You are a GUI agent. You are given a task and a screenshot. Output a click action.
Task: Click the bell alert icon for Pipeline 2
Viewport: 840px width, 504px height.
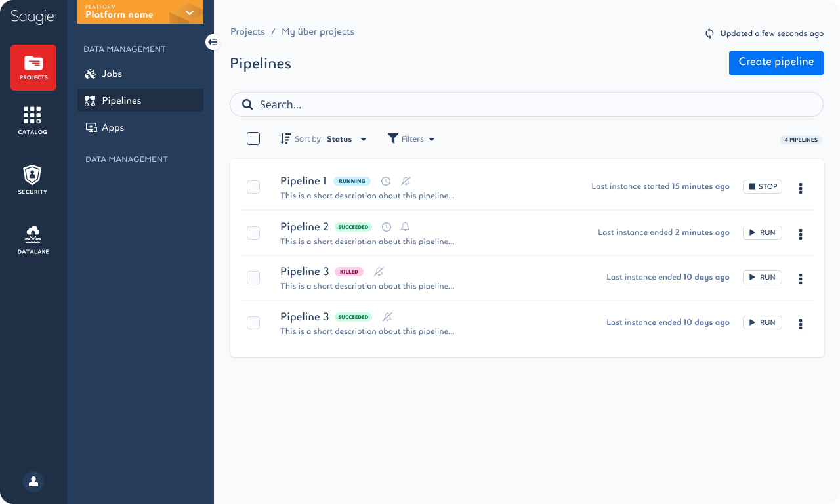(406, 227)
